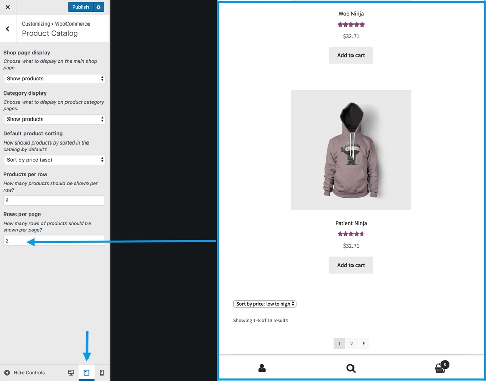Go to page 2 of results
486x381 pixels.
(x=351, y=343)
